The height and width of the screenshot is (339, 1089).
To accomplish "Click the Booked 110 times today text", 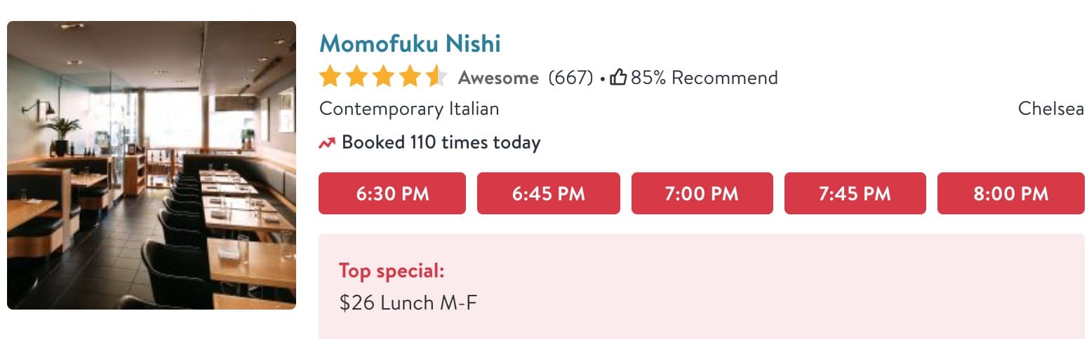I will tap(441, 143).
